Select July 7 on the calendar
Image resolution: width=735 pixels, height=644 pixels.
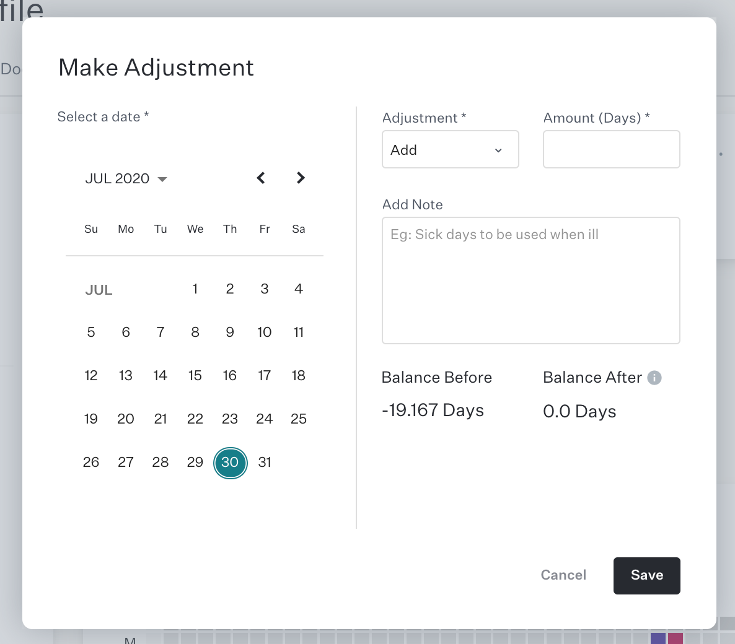click(x=161, y=332)
